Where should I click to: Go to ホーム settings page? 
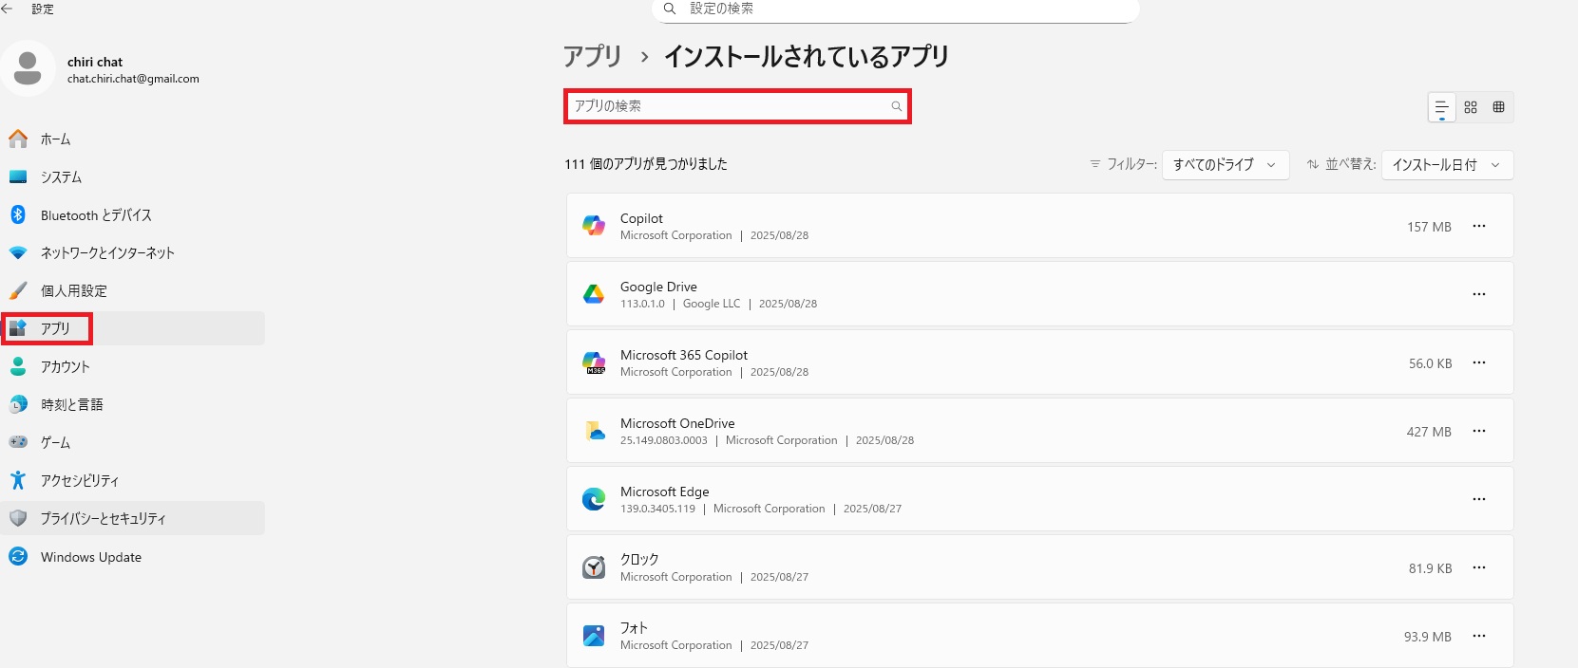[x=133, y=139]
